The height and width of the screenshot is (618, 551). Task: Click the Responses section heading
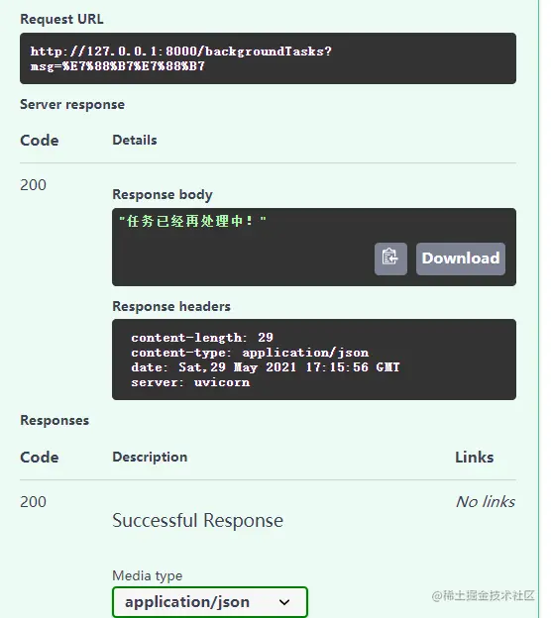(x=55, y=420)
